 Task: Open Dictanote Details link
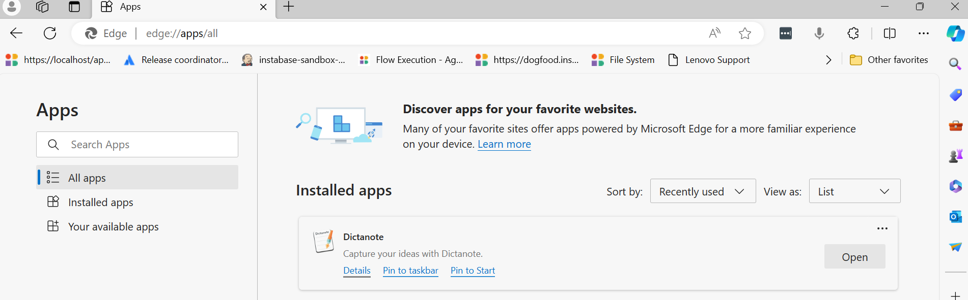[357, 271]
